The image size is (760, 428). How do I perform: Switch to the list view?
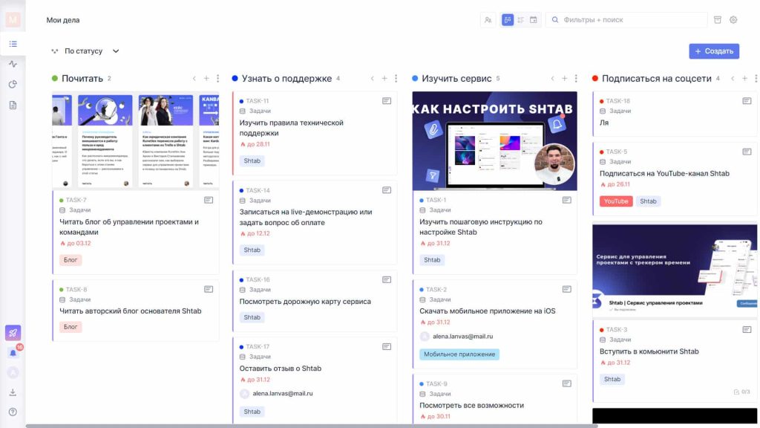pos(520,20)
